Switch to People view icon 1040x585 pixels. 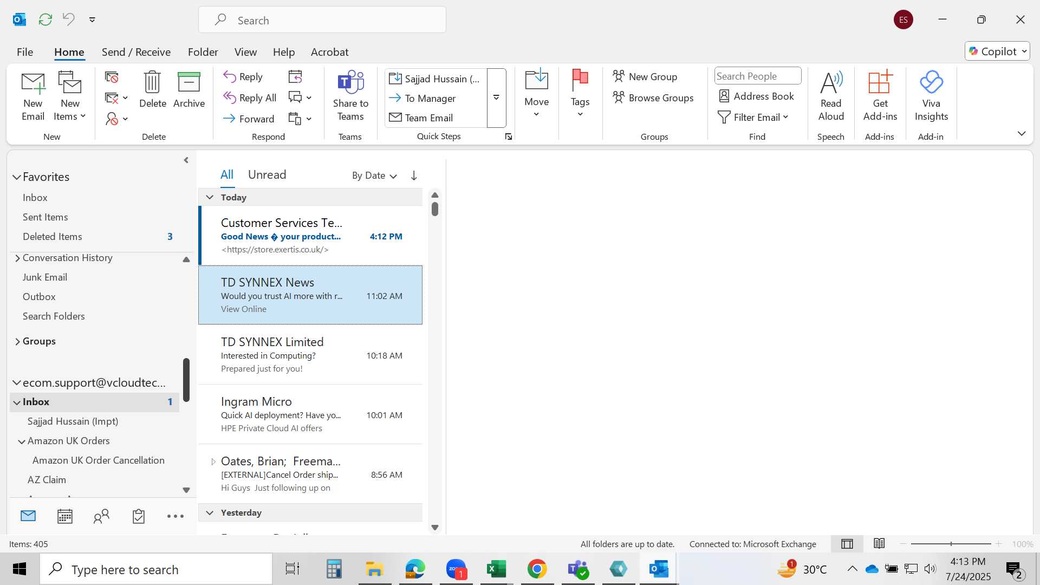pos(101,516)
